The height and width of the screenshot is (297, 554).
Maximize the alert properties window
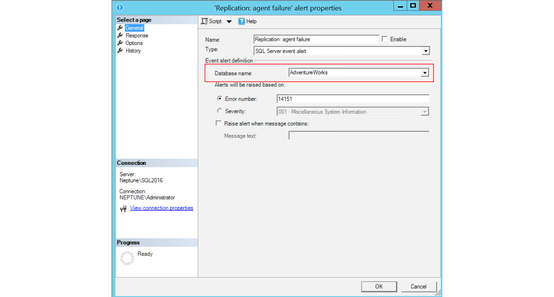pyautogui.click(x=413, y=5)
